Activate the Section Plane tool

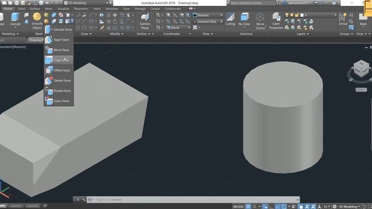click(x=145, y=21)
